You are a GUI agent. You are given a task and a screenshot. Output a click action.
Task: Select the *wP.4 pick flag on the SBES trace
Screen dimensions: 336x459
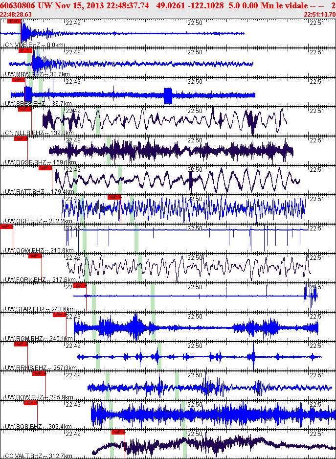19,80
